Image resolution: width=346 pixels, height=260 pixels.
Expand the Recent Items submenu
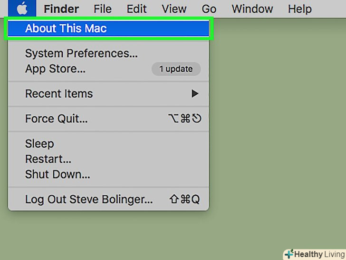(59, 94)
